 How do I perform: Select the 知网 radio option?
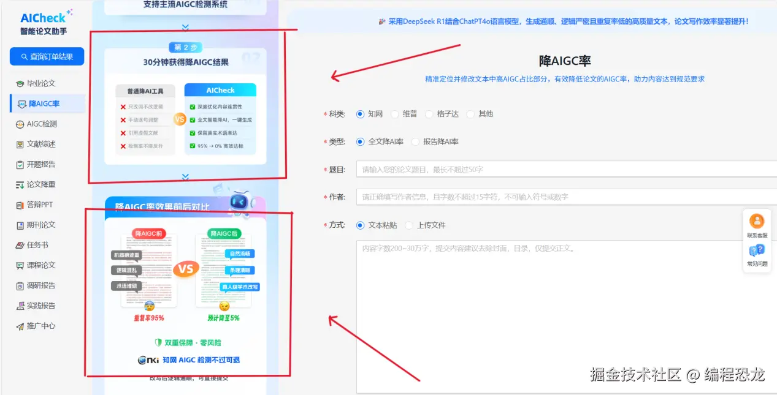click(x=360, y=114)
